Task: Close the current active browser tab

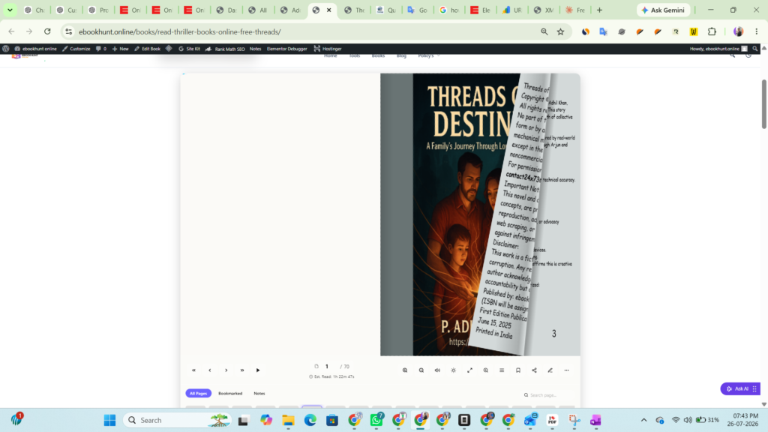Action: pyautogui.click(x=328, y=10)
